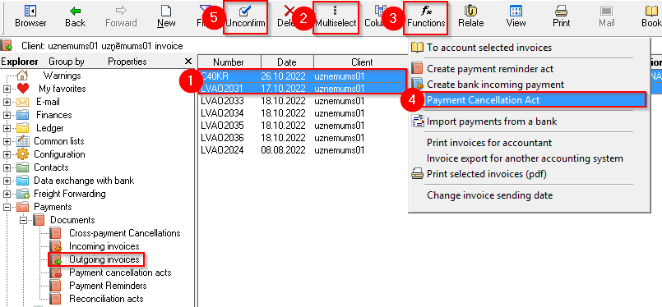Close the Explorer panel with X
This screenshot has height=307, width=662.
pos(187,62)
